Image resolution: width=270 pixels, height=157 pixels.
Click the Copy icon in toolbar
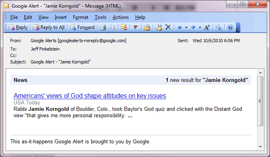coord(112,27)
